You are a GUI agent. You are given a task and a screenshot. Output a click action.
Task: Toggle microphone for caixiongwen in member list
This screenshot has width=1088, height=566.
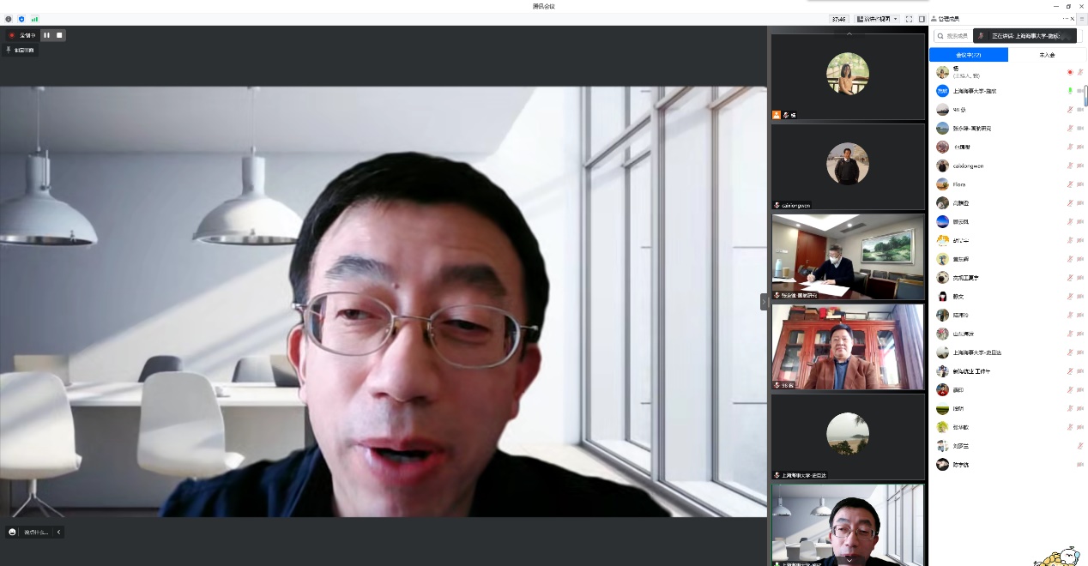[x=1069, y=166]
